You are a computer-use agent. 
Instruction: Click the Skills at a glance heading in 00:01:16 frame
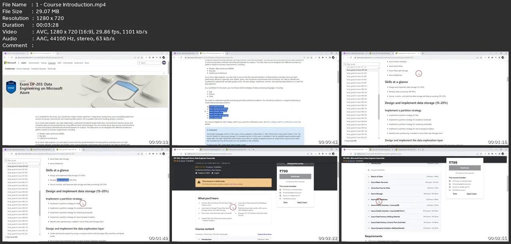point(396,82)
